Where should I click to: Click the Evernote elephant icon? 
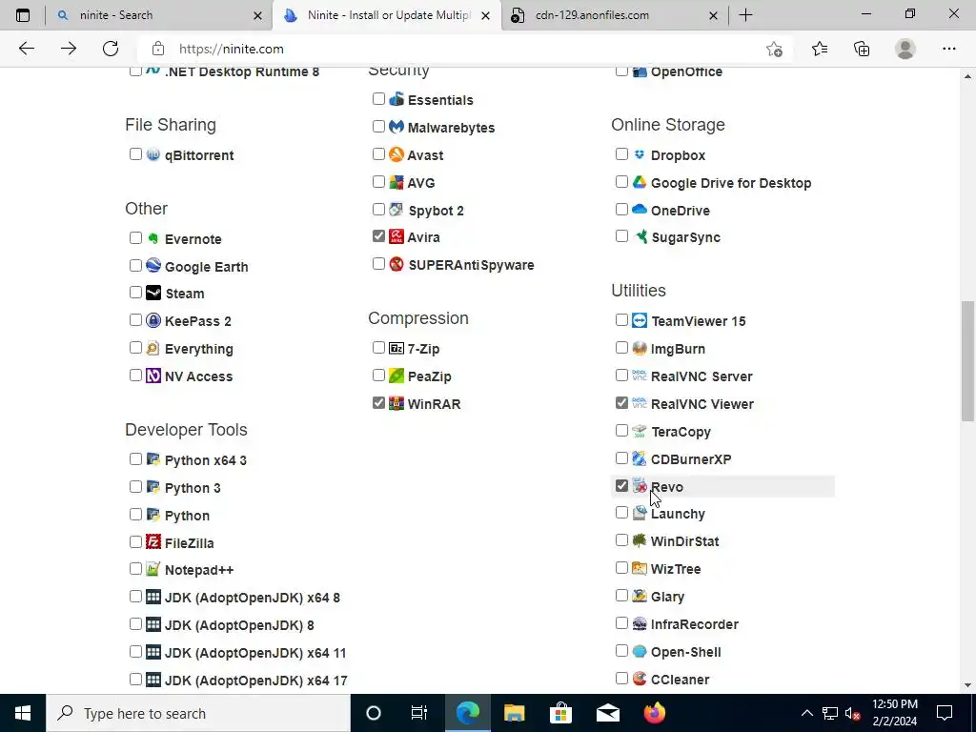pyautogui.click(x=153, y=238)
